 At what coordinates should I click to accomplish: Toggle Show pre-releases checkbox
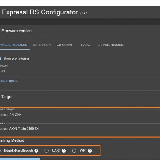[0, 59]
